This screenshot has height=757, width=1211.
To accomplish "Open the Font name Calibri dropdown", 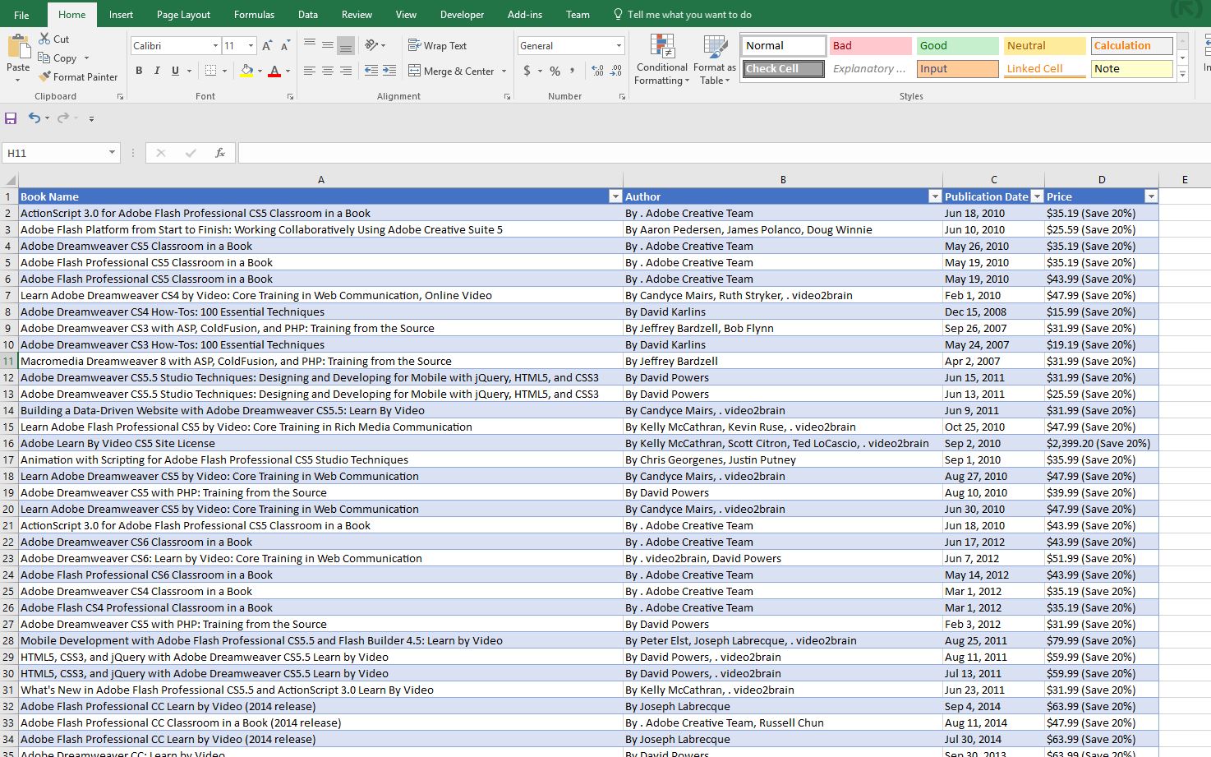I will tap(215, 46).
